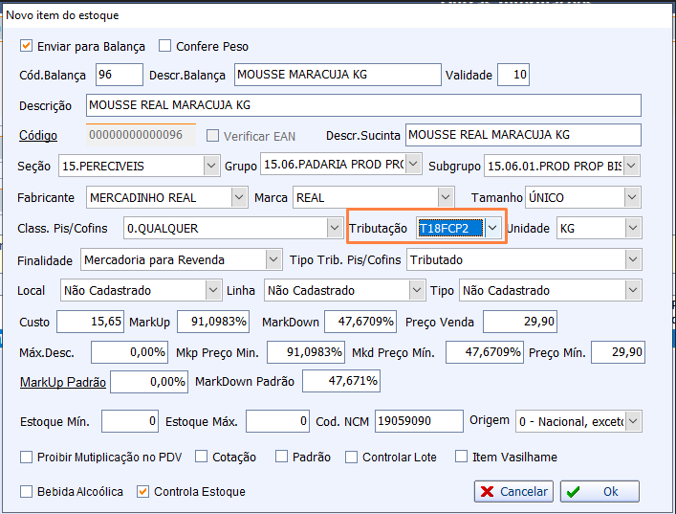Enable Proibir Mutiplicação no PDV checkbox
Screen dimensions: 676x514
(27, 457)
